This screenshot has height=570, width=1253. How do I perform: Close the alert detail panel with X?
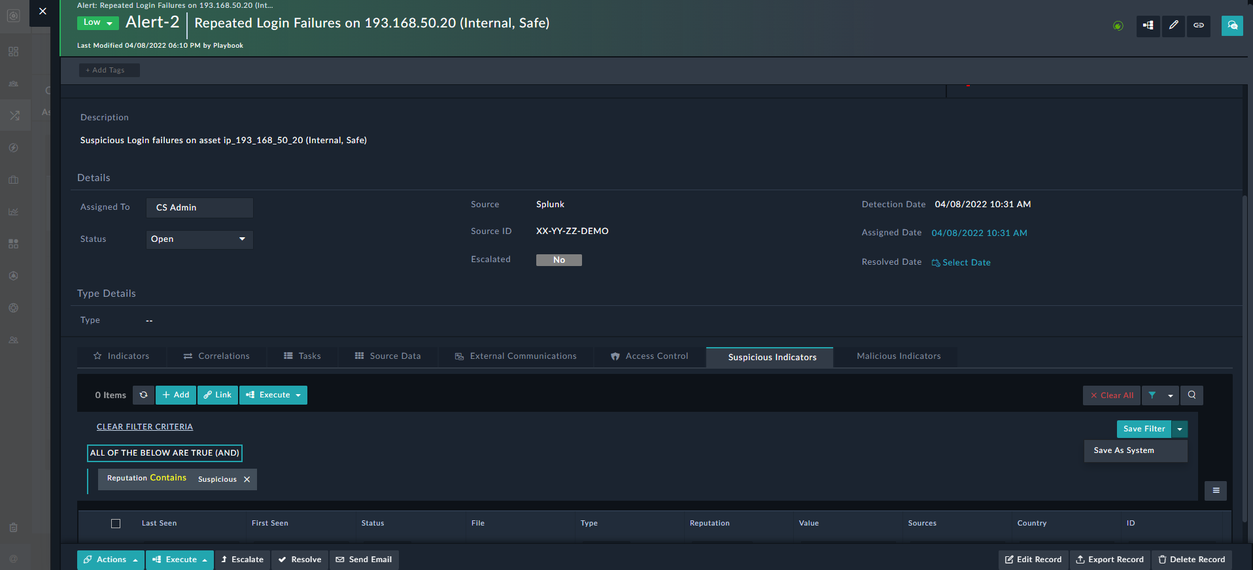click(x=43, y=11)
